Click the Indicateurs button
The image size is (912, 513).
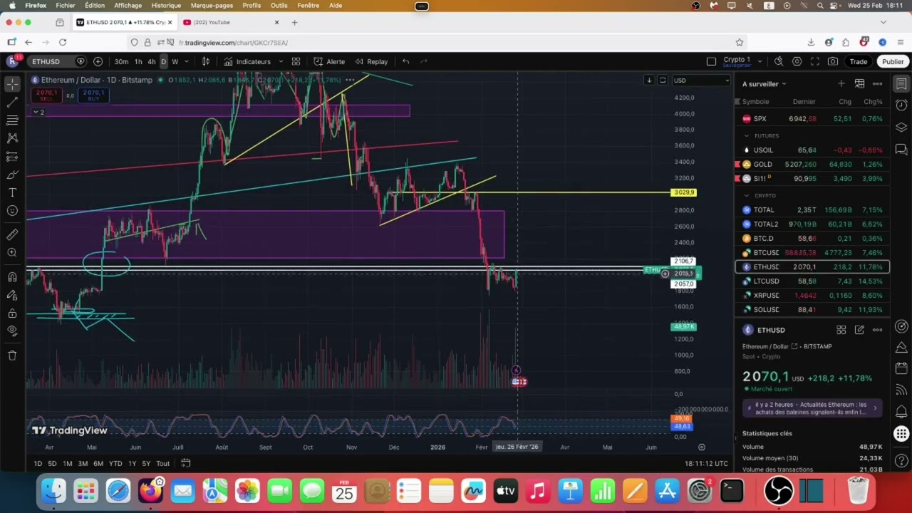coord(247,61)
